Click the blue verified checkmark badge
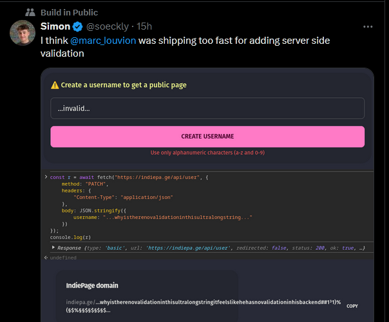The image size is (389, 322). [x=78, y=26]
